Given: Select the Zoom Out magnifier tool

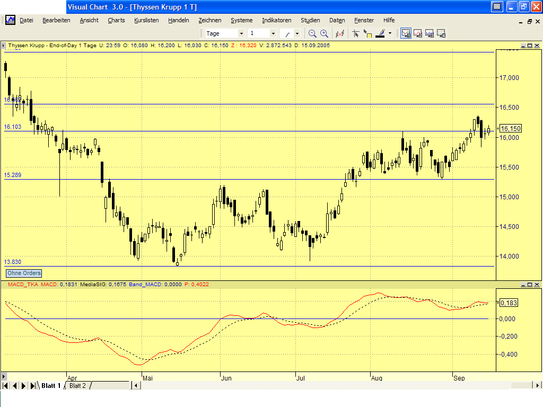Looking at the screenshot, I should coord(312,33).
